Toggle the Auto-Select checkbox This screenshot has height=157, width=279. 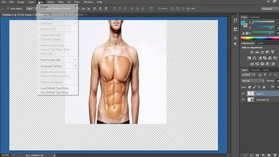(x=8, y=9)
